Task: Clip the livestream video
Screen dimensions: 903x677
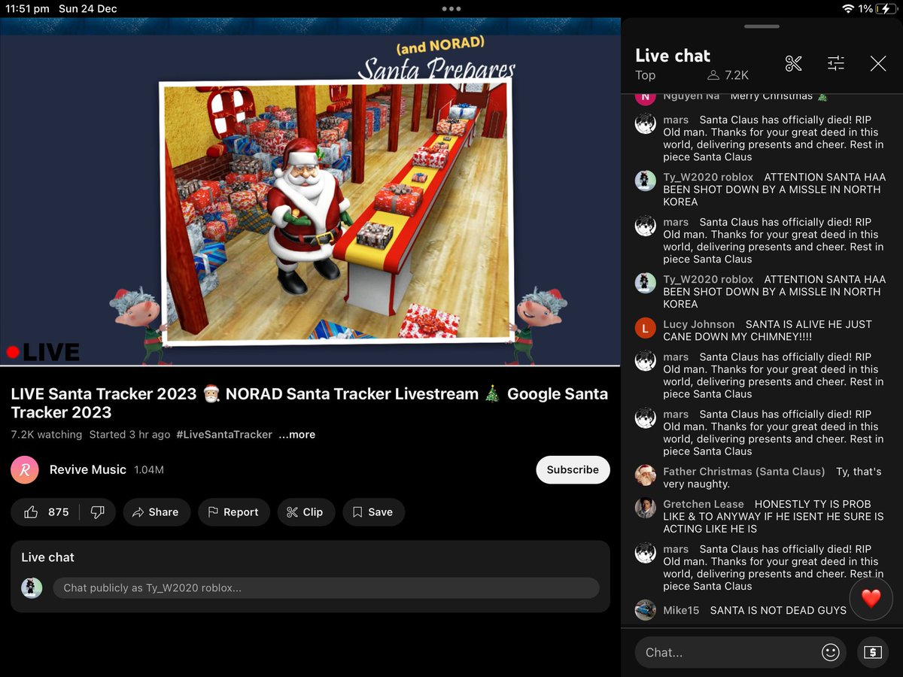Action: (x=306, y=512)
